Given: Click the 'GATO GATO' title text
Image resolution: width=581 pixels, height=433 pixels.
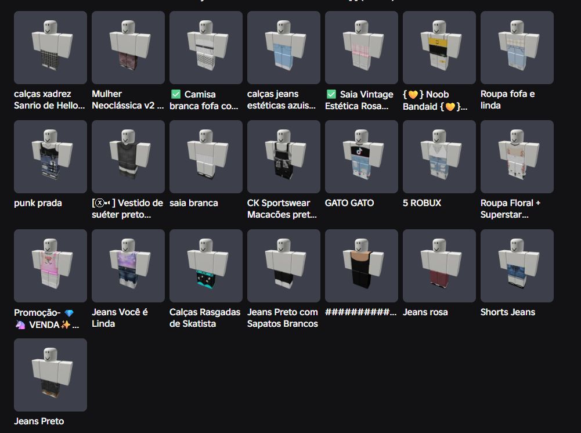Looking at the screenshot, I should pyautogui.click(x=349, y=203).
